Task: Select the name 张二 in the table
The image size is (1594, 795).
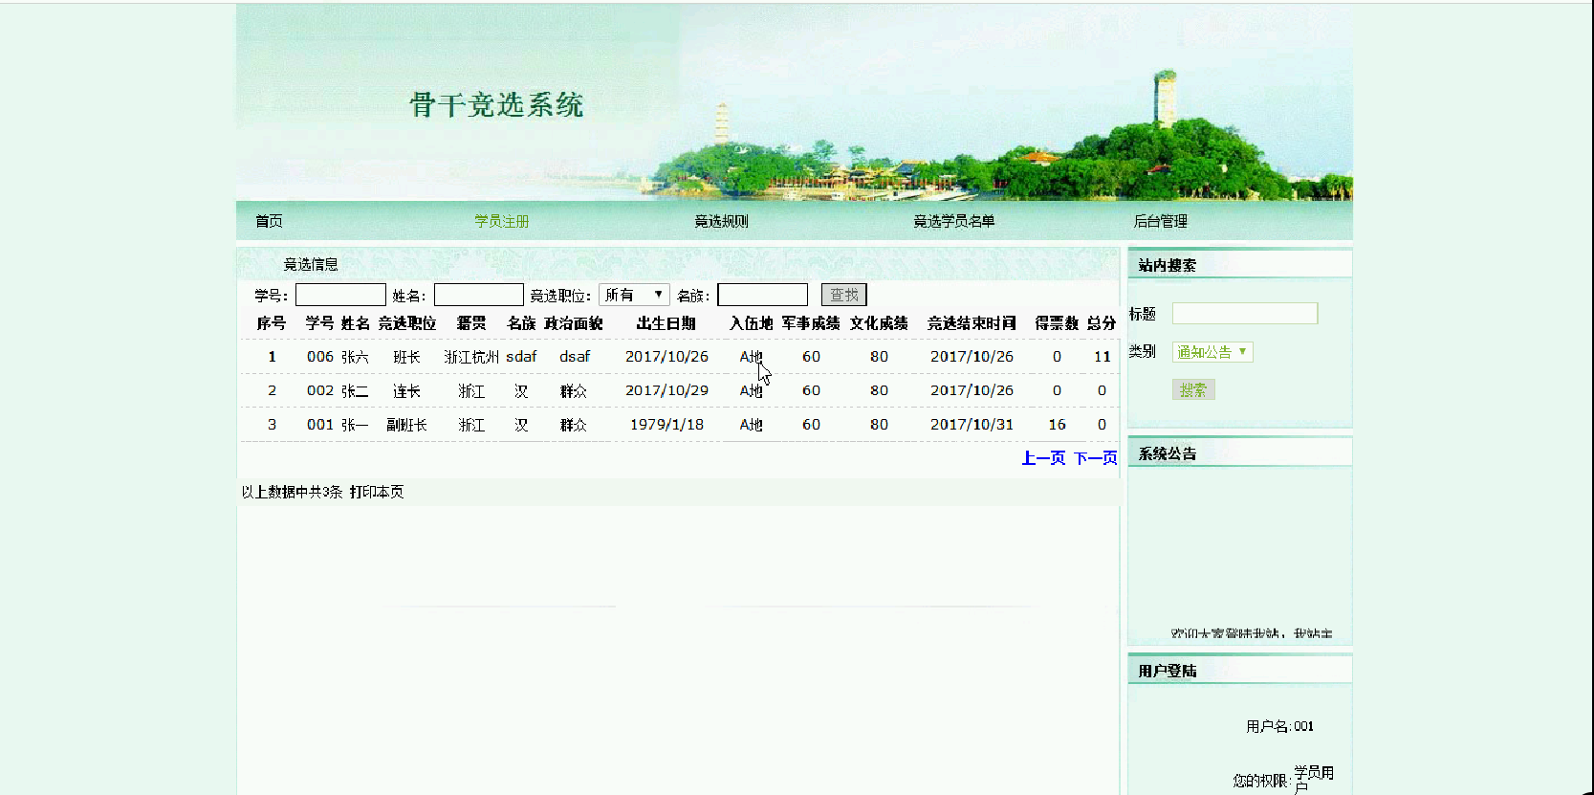Action: pyautogui.click(x=355, y=390)
